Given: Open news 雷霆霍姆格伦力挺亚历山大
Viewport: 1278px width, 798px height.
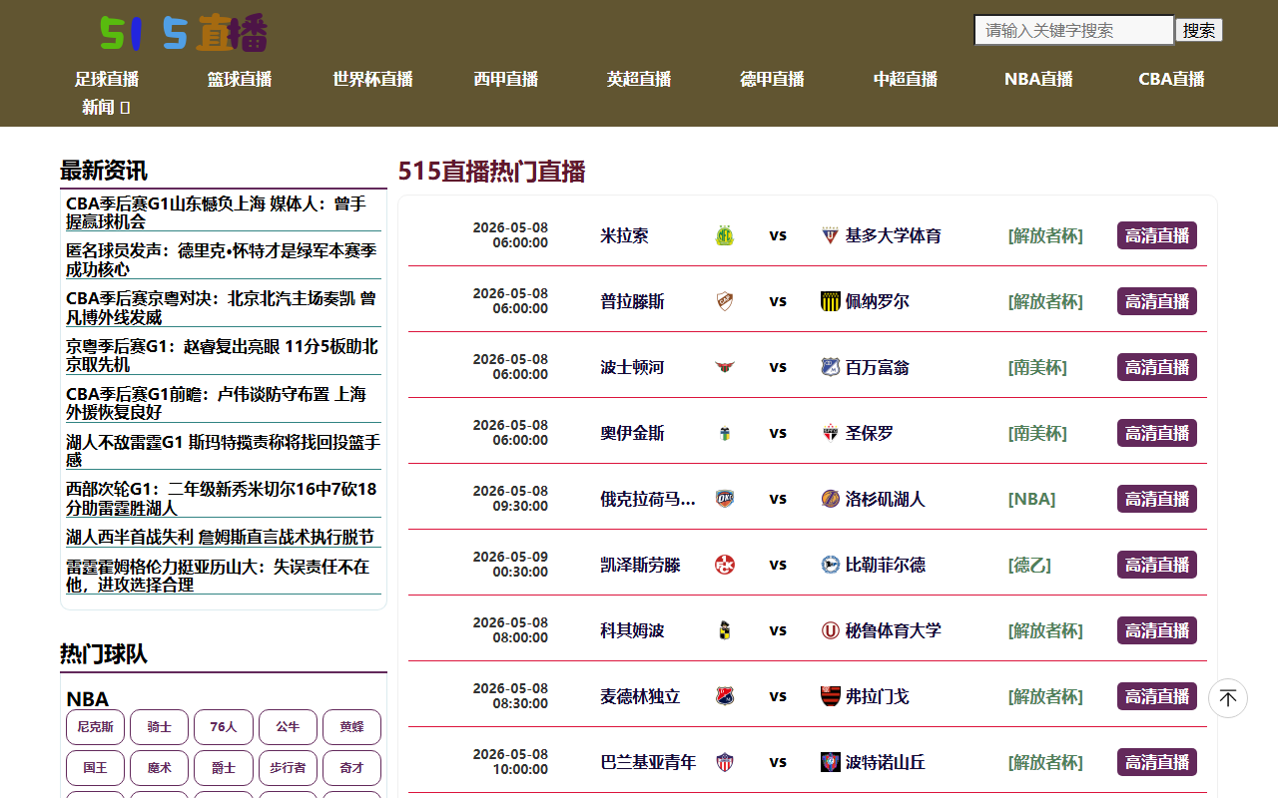Looking at the screenshot, I should pyautogui.click(x=222, y=576).
